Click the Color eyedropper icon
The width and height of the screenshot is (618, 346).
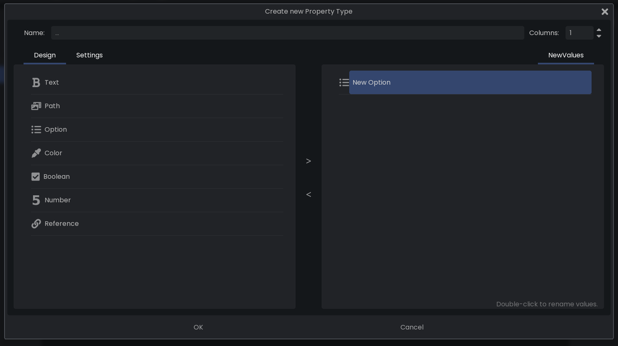click(x=36, y=153)
